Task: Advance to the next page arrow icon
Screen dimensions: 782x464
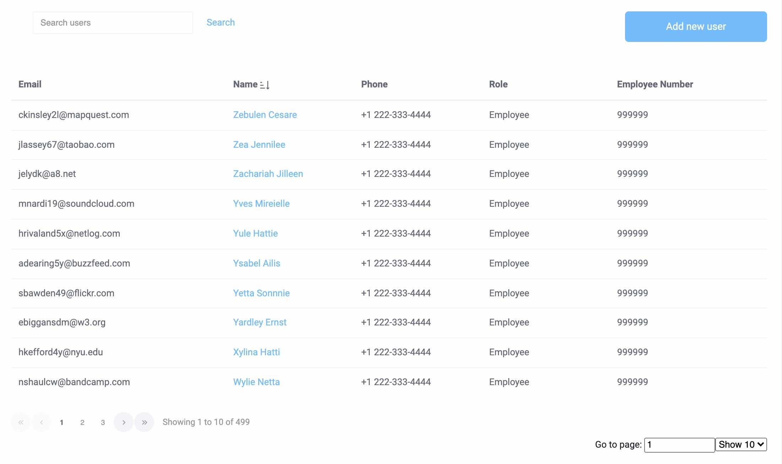Action: [124, 422]
